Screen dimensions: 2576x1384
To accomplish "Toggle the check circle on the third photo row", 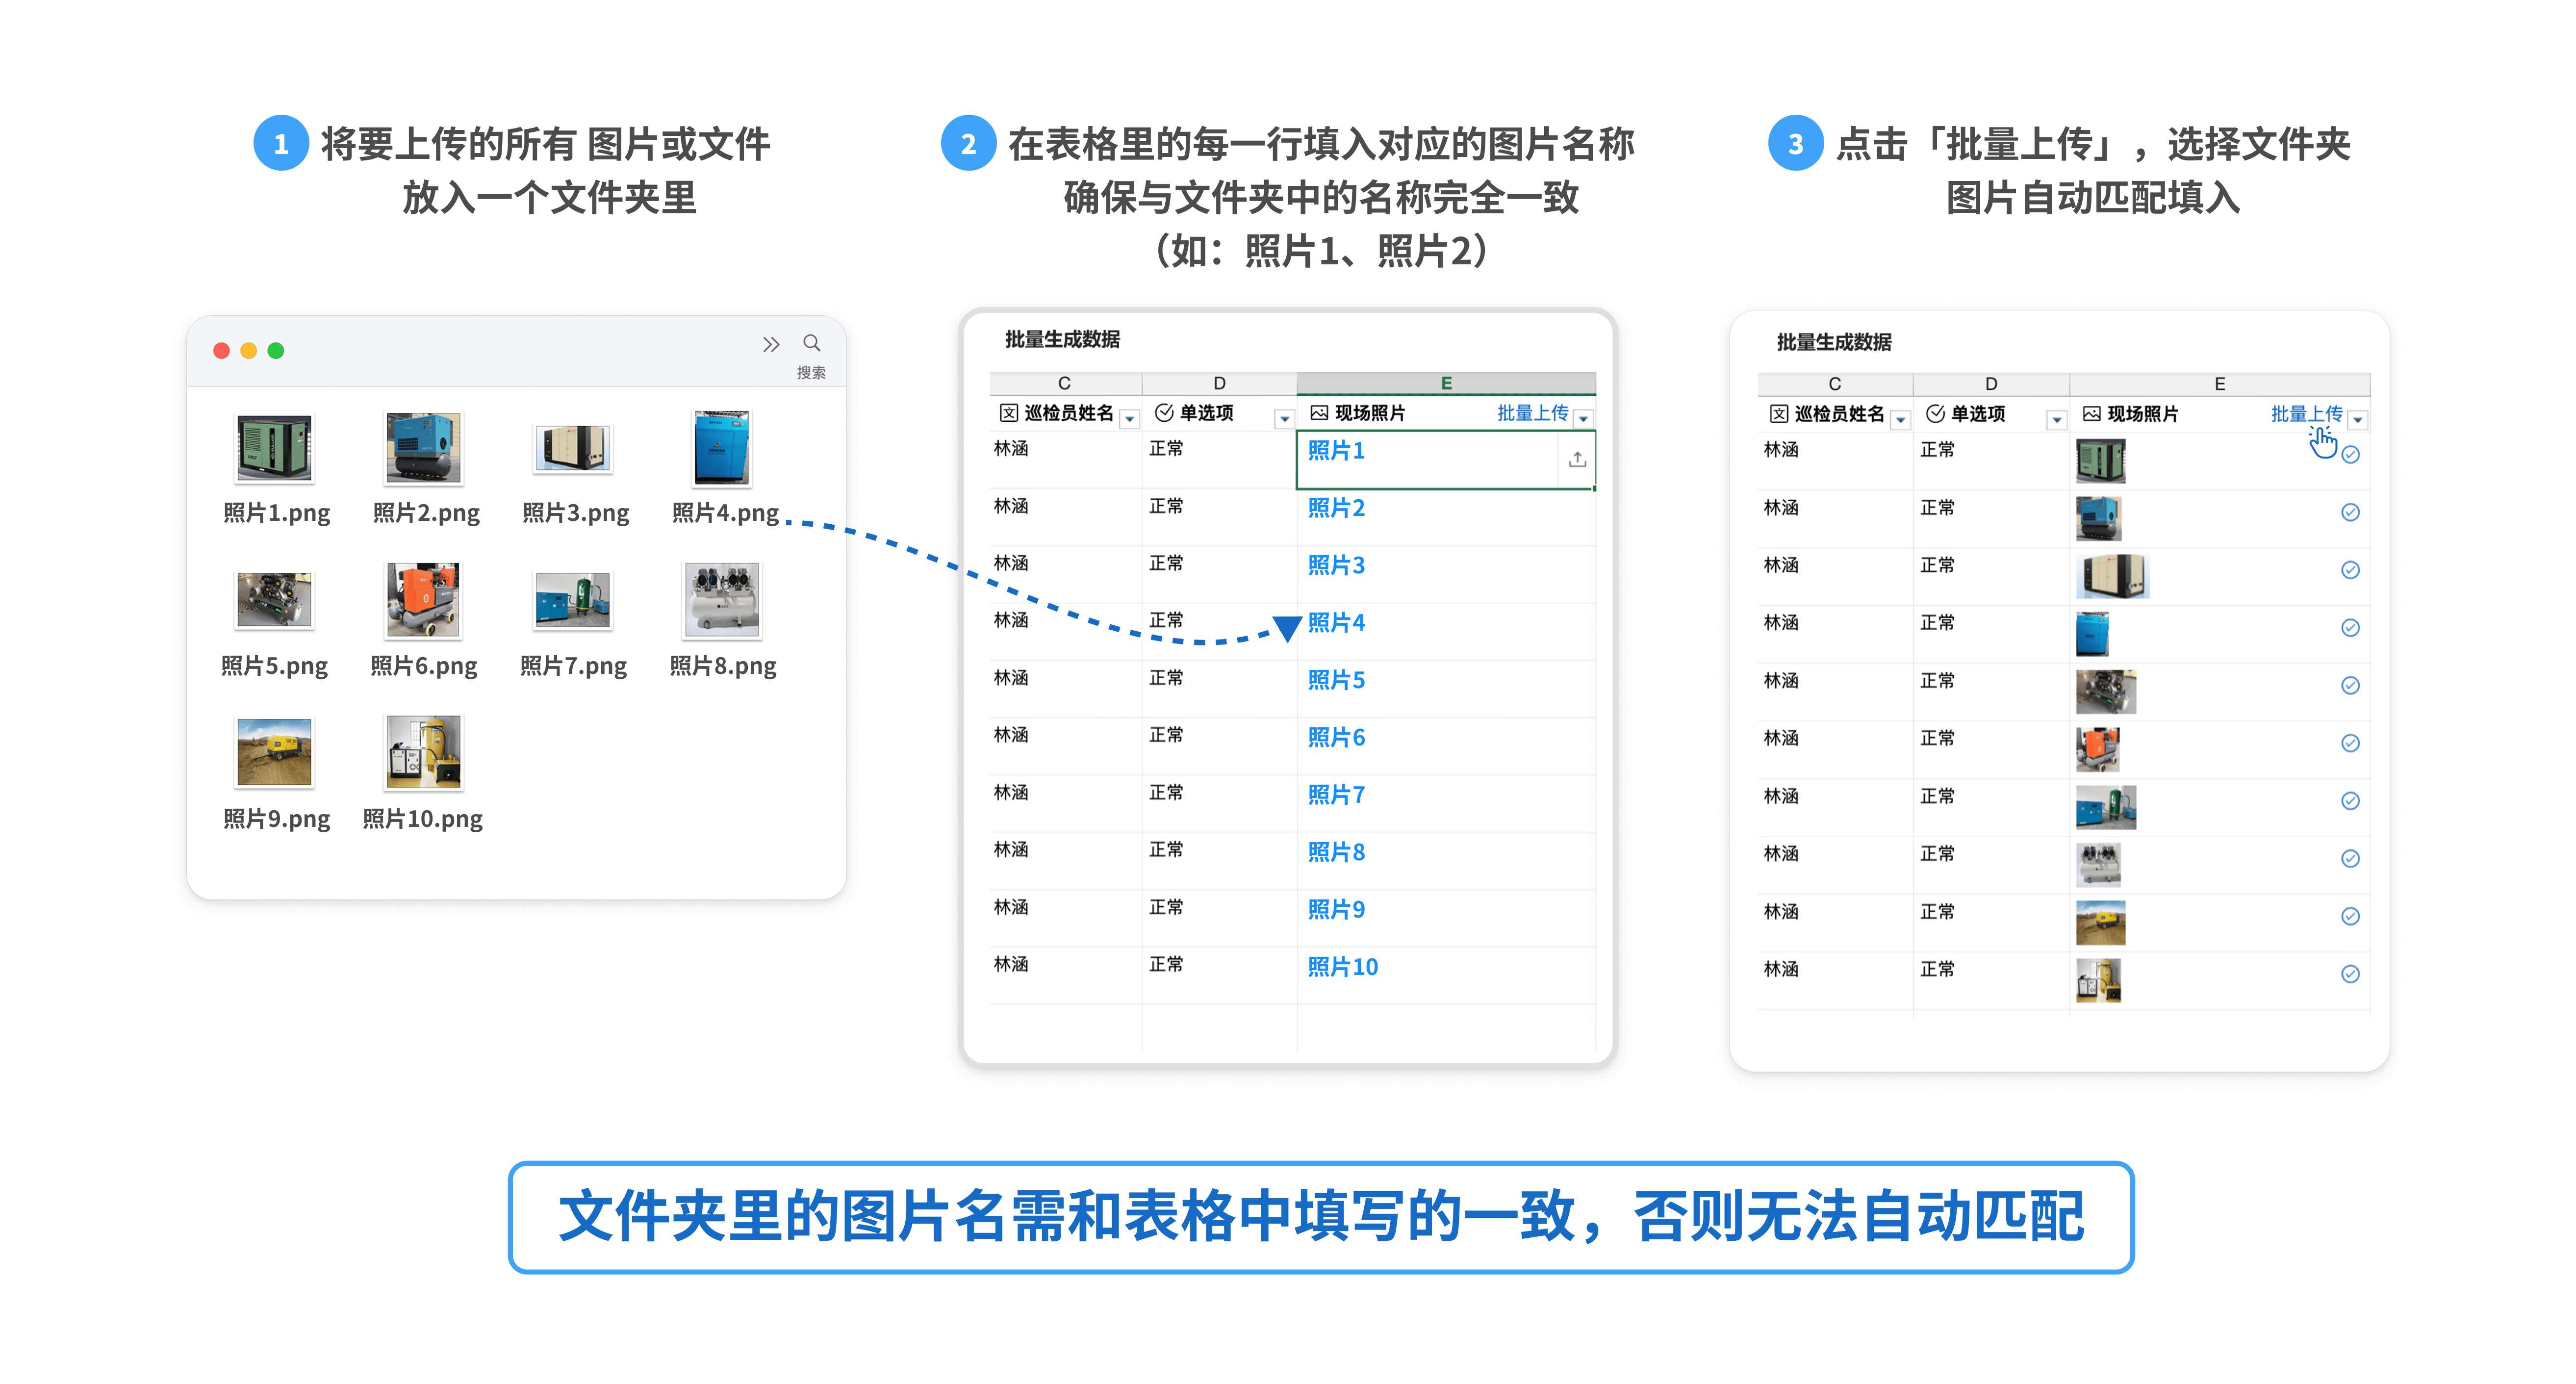I will tap(2350, 570).
